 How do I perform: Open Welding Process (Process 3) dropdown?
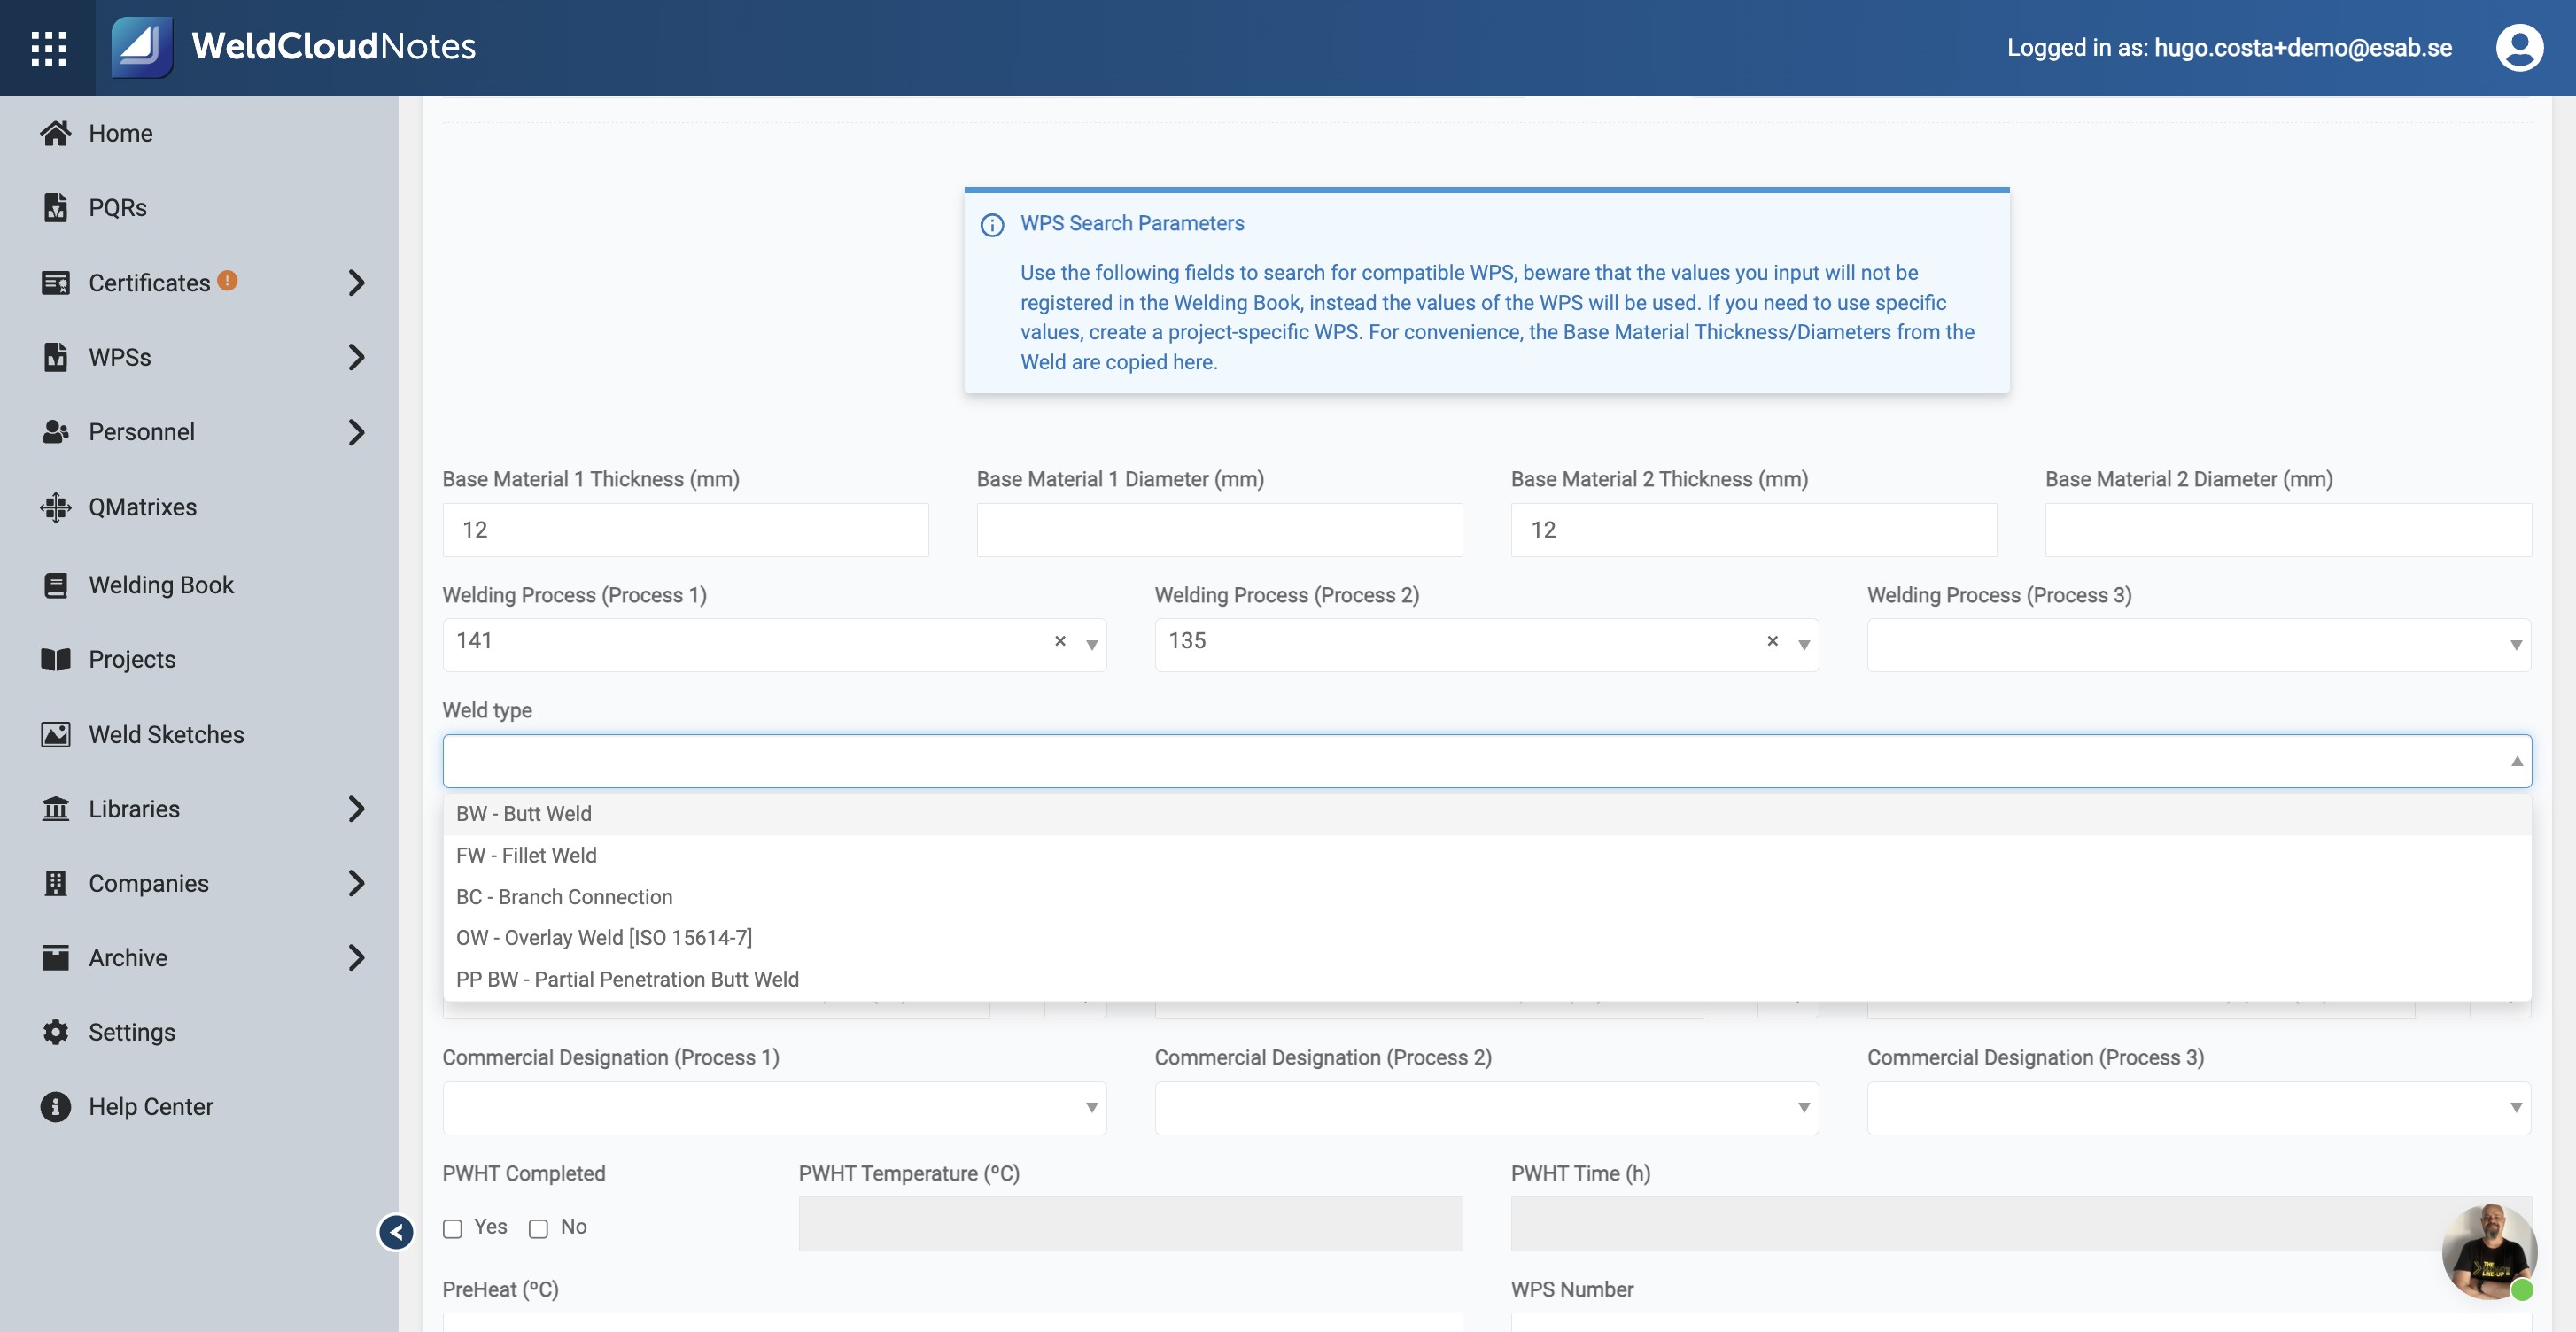click(2199, 645)
